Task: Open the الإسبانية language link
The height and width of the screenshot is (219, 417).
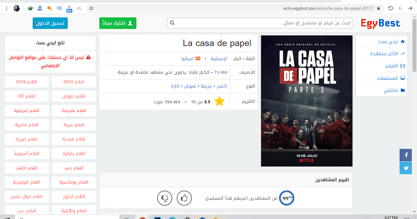Action: (x=219, y=58)
